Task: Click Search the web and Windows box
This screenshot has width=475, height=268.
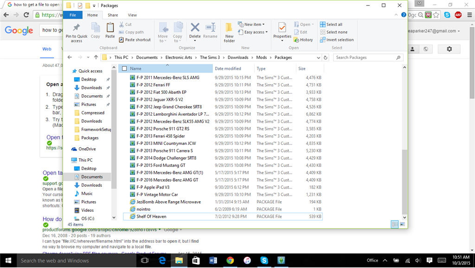Action: (x=77, y=261)
